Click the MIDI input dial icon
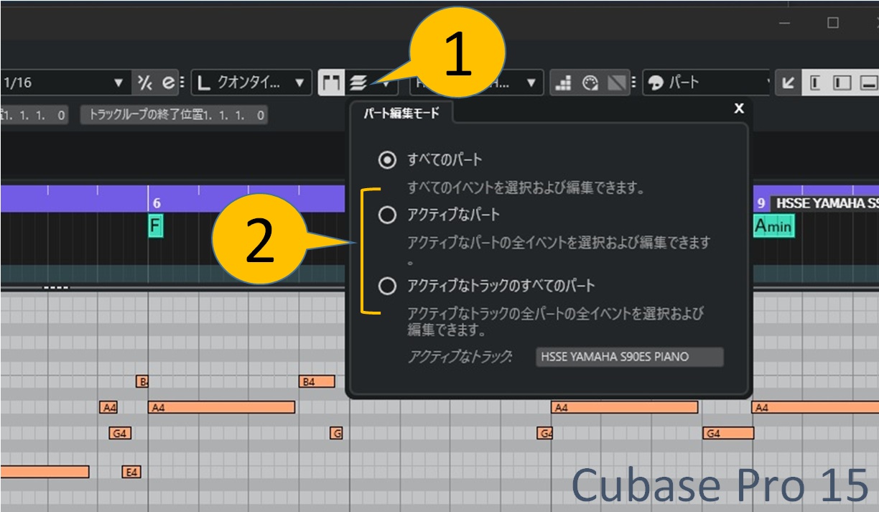 (590, 83)
